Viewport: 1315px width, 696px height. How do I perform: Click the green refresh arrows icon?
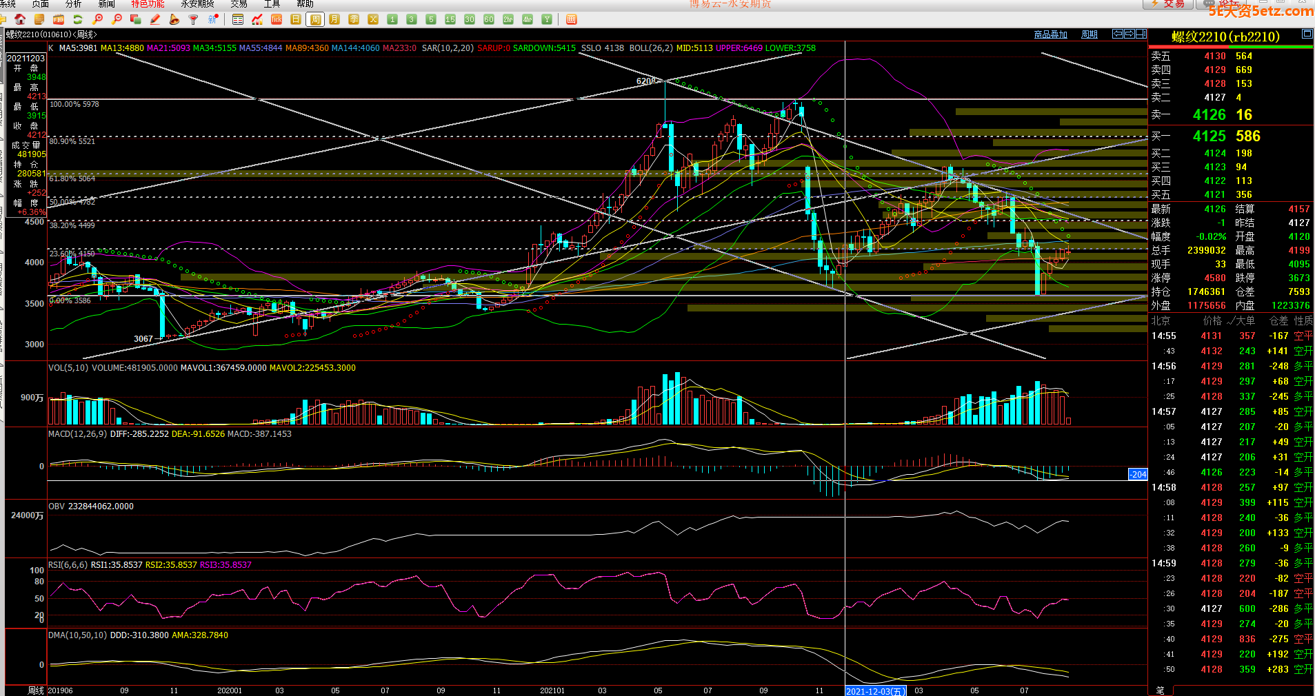pos(78,19)
